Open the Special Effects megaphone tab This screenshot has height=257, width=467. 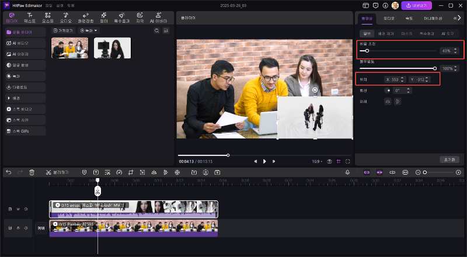tap(121, 18)
